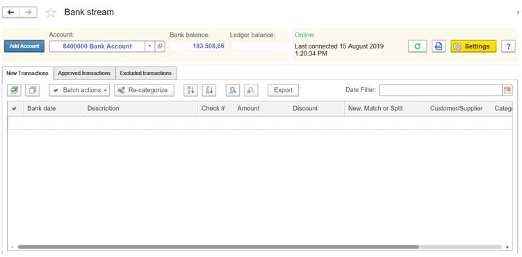Viewport: 522px width, 257px height.
Task: Click the New, Match or Split header
Action: [x=385, y=109]
